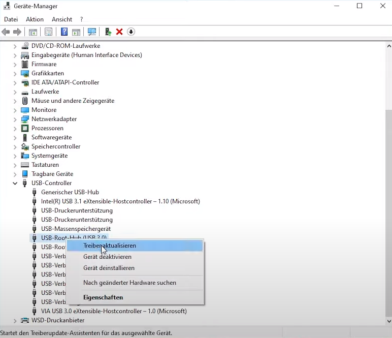
Task: Expand the Laufwerke node
Action: [15, 92]
